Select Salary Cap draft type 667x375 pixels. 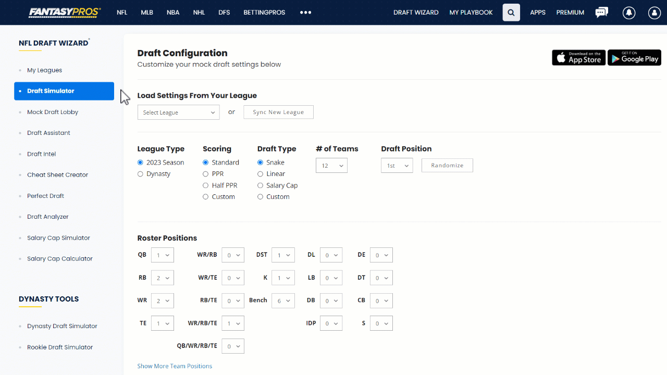point(261,185)
